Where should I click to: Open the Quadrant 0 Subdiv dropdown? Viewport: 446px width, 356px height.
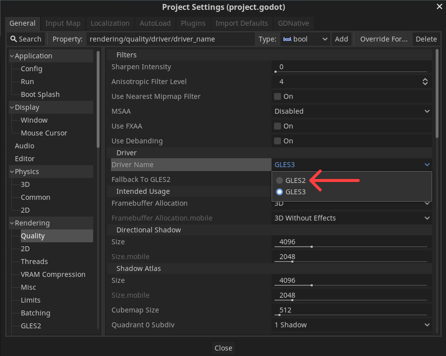[351, 325]
